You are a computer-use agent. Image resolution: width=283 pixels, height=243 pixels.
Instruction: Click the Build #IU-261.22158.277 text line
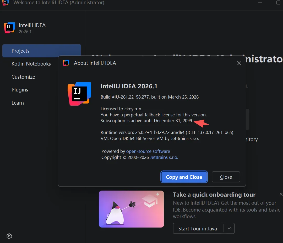click(149, 97)
